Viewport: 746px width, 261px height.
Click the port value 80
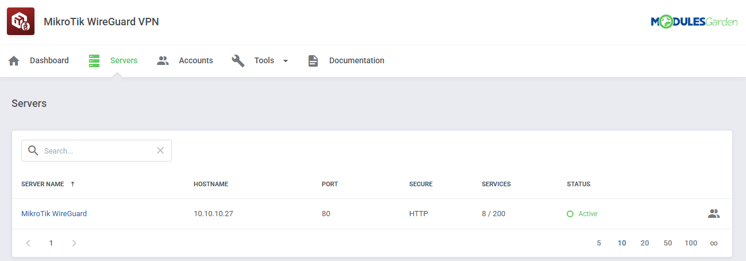(326, 214)
